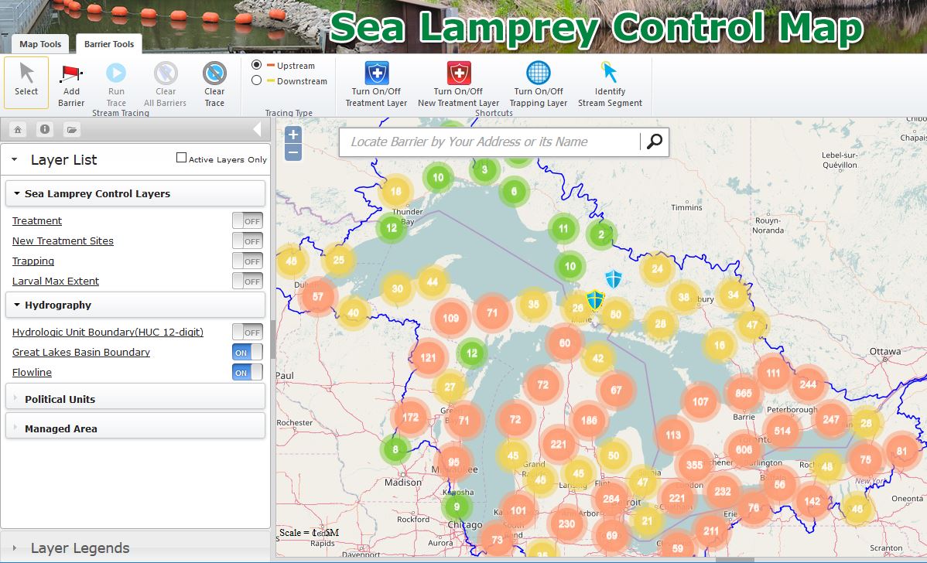Open the New Treatment Sites layer link
The width and height of the screenshot is (927, 563).
(x=62, y=241)
